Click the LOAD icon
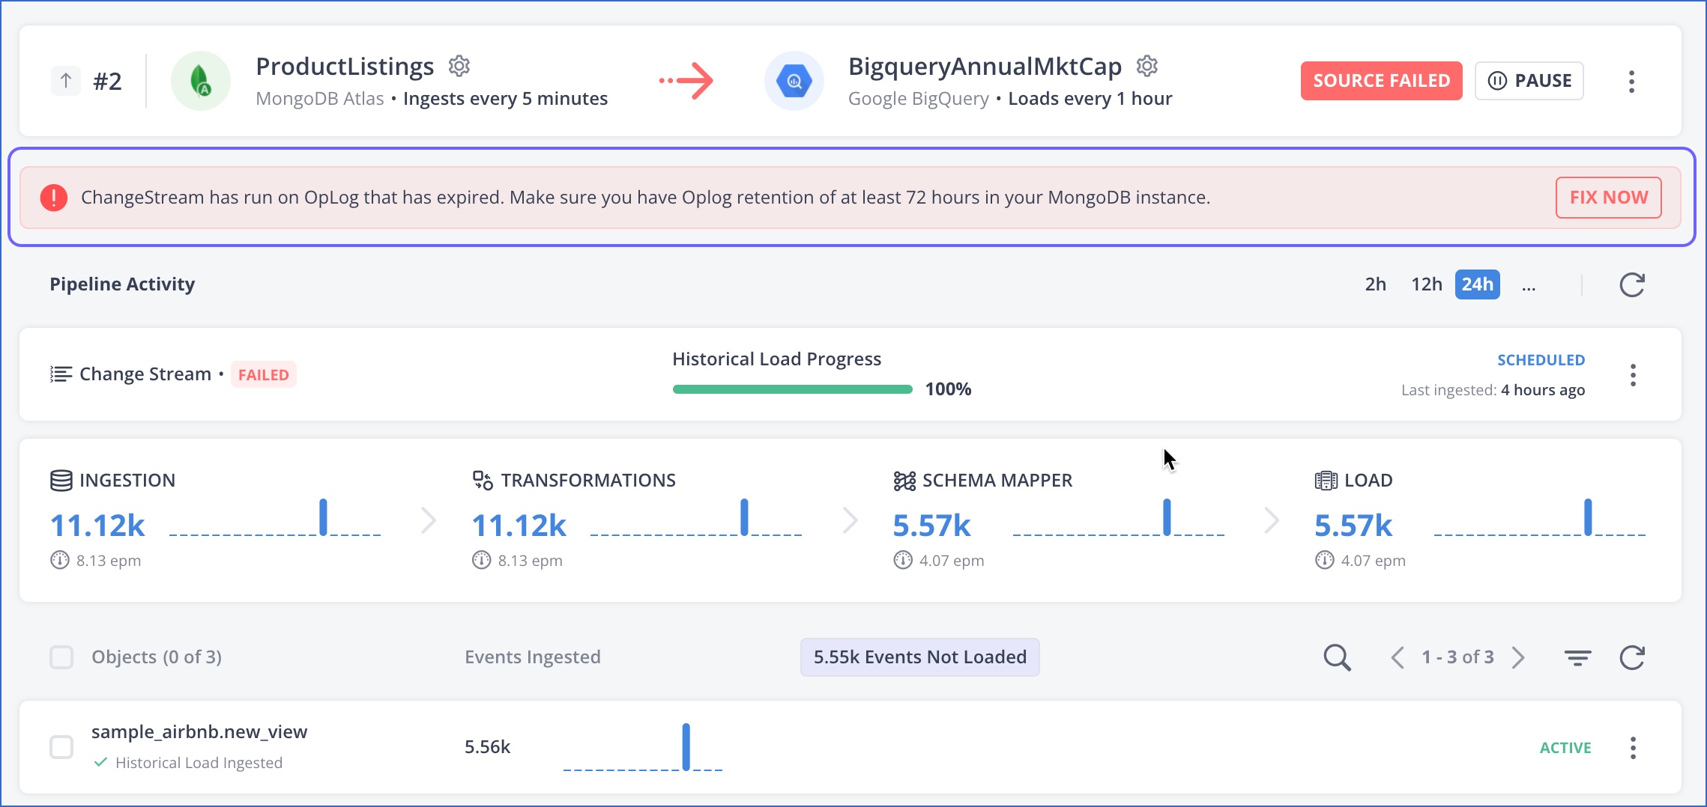 click(1326, 480)
